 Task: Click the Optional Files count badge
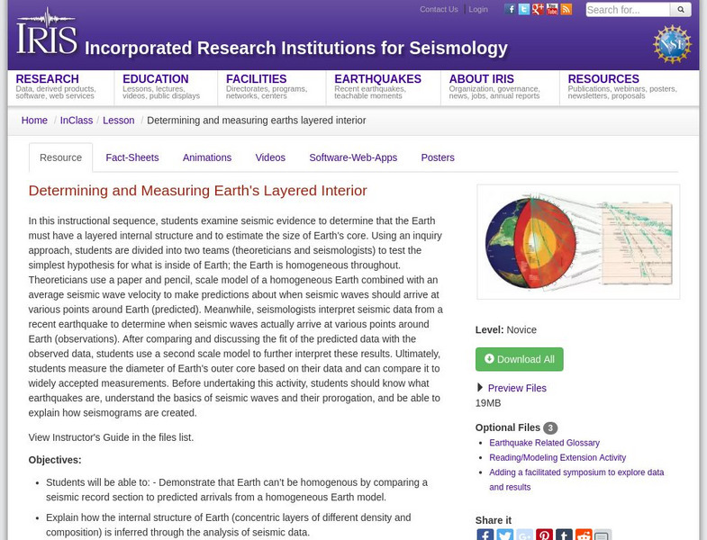pyautogui.click(x=550, y=427)
